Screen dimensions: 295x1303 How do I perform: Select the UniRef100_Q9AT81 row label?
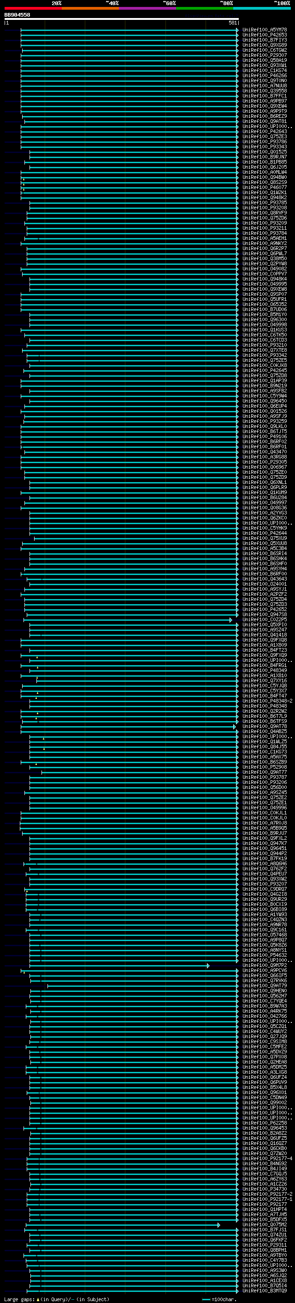[265, 122]
